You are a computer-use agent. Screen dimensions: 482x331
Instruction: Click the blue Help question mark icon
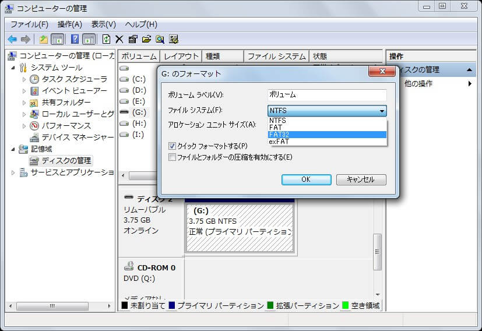click(x=75, y=40)
